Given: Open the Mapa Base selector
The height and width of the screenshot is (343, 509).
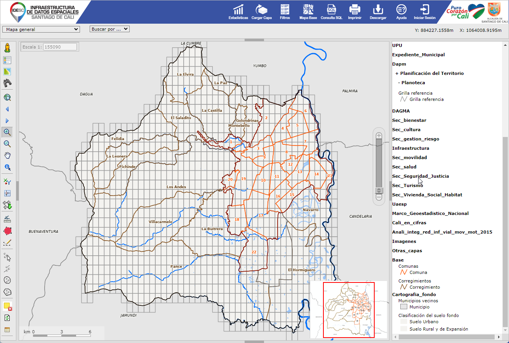Looking at the screenshot, I should 308,12.
